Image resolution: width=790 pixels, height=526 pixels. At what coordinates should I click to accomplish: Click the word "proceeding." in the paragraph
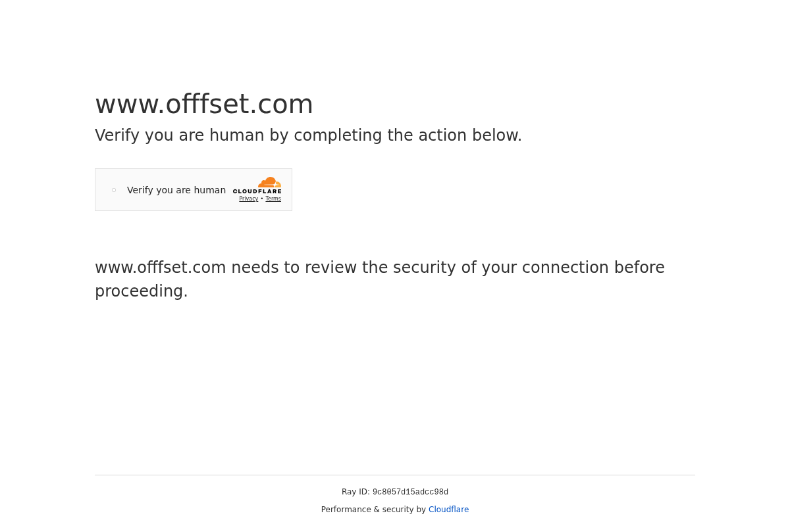tap(141, 291)
